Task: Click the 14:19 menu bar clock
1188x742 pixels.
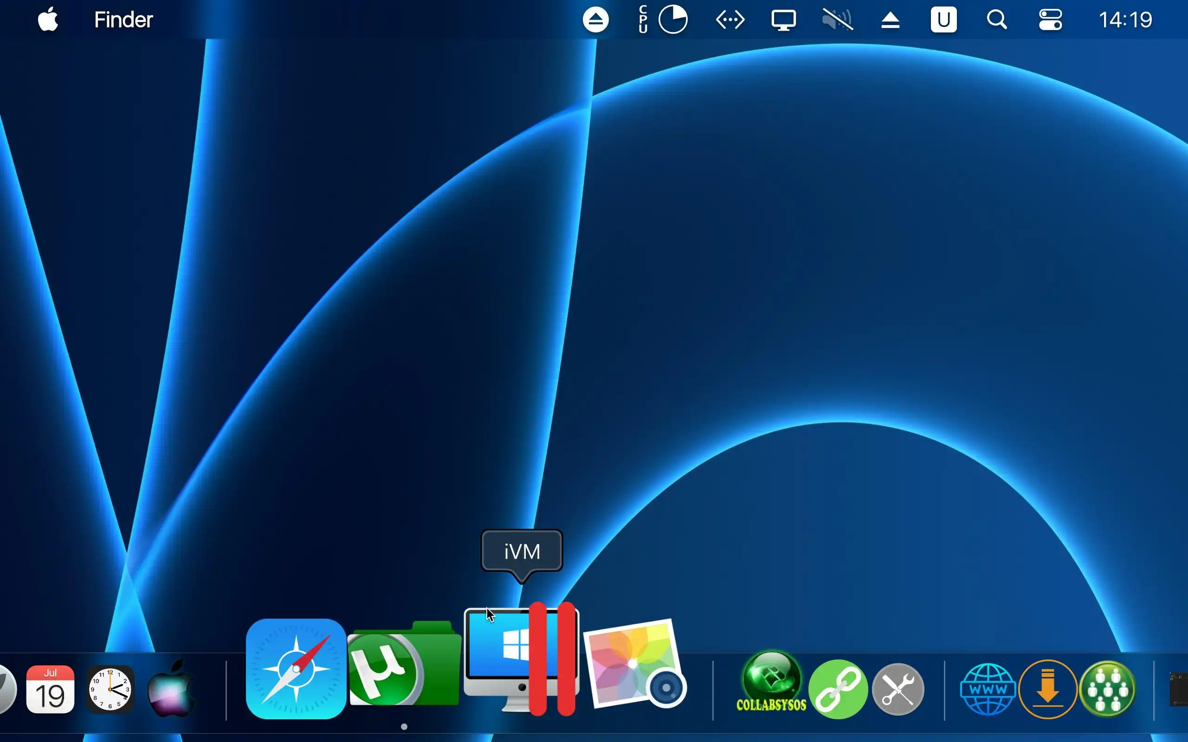Action: tap(1125, 20)
